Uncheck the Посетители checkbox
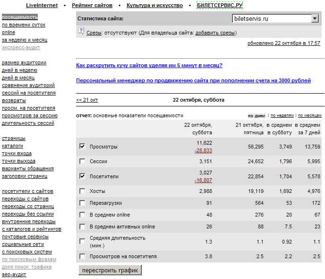The image size is (325, 279). 83,176
